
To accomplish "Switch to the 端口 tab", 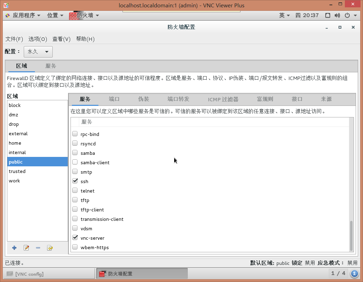I will (114, 99).
